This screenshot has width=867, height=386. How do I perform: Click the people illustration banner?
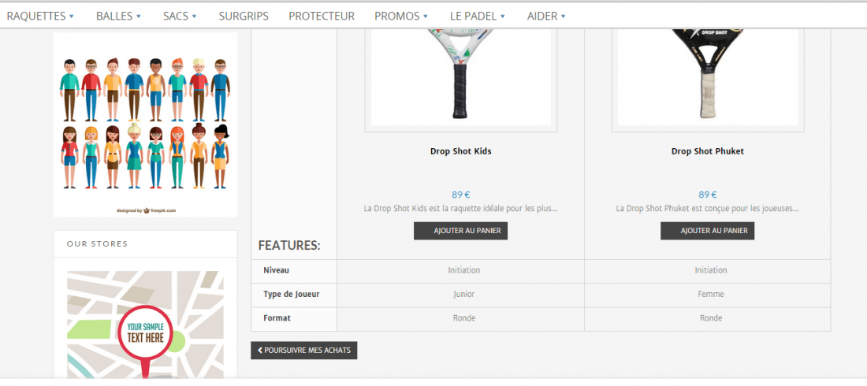click(146, 124)
